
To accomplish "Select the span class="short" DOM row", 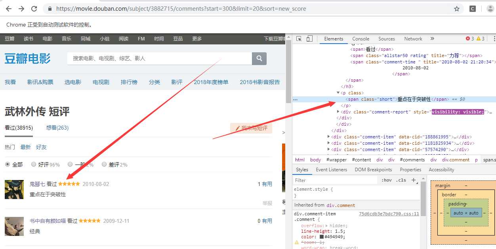I will coord(394,100).
